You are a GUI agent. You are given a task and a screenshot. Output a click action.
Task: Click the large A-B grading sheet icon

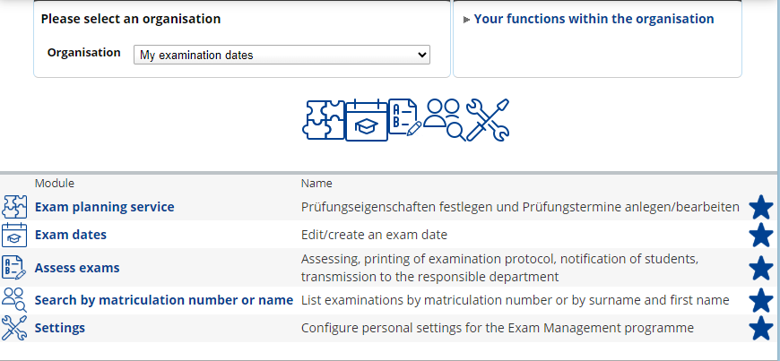click(x=405, y=116)
